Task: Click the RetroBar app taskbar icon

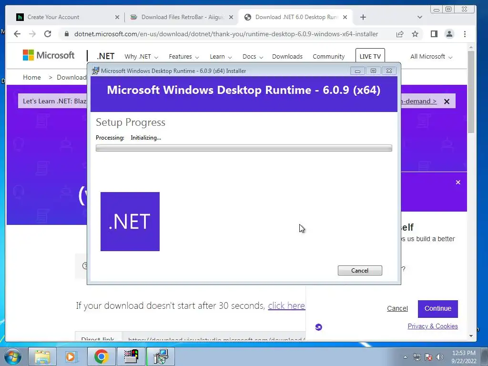Action: (131, 356)
